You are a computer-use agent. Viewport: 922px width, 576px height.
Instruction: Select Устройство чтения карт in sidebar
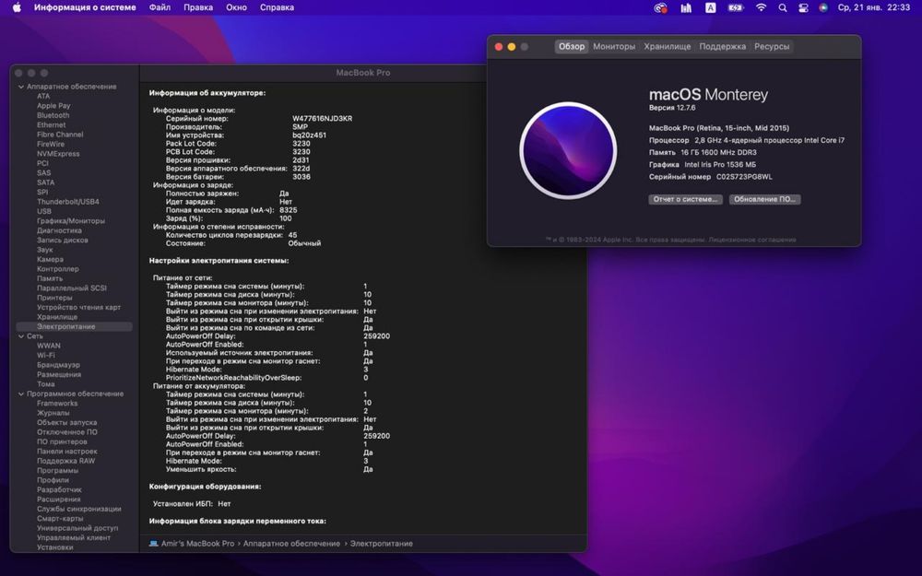[78, 308]
